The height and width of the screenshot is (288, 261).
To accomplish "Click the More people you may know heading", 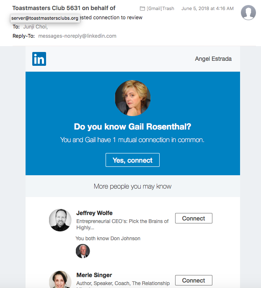I will [x=132, y=187].
